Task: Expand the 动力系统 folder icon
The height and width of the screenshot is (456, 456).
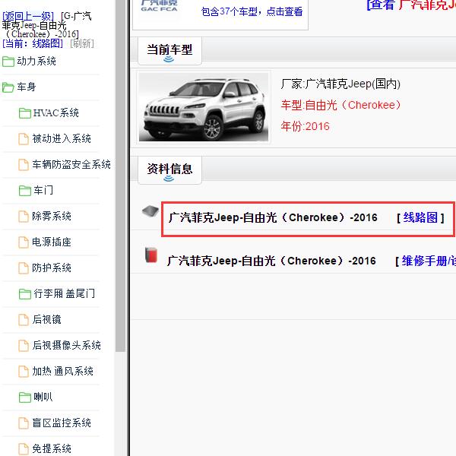Action: 8,62
